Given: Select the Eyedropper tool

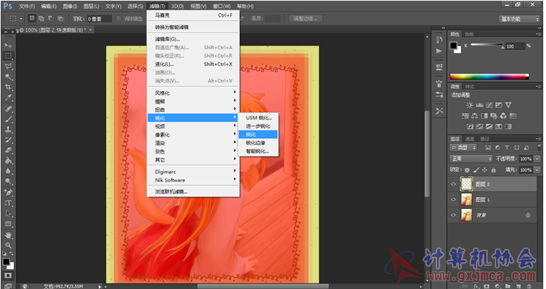Looking at the screenshot, I should (8, 98).
